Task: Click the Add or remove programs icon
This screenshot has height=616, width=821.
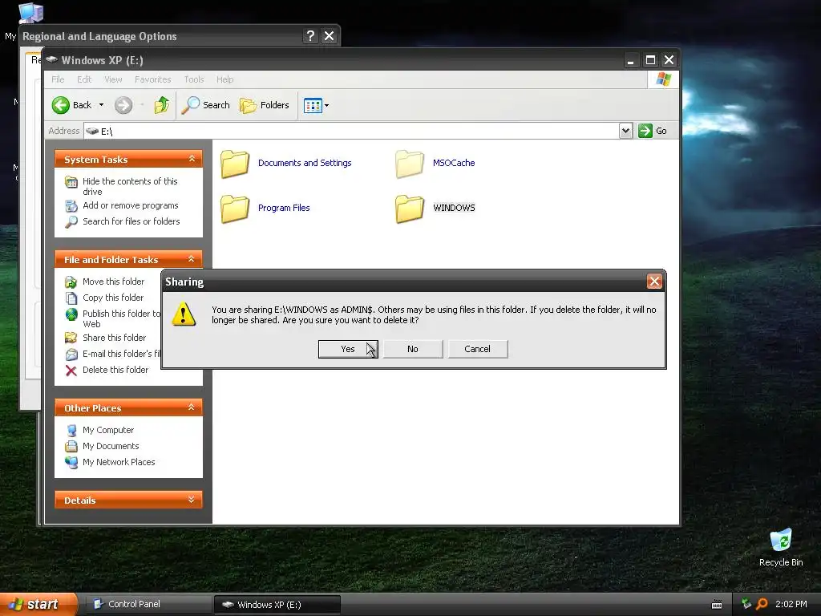Action: (x=71, y=206)
